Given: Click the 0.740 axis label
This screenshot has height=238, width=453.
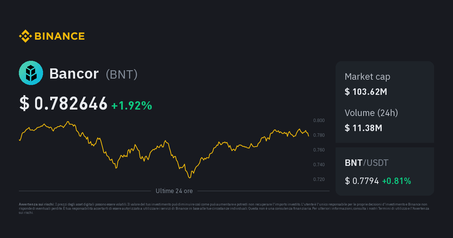Looking at the screenshot, I should [319, 165].
